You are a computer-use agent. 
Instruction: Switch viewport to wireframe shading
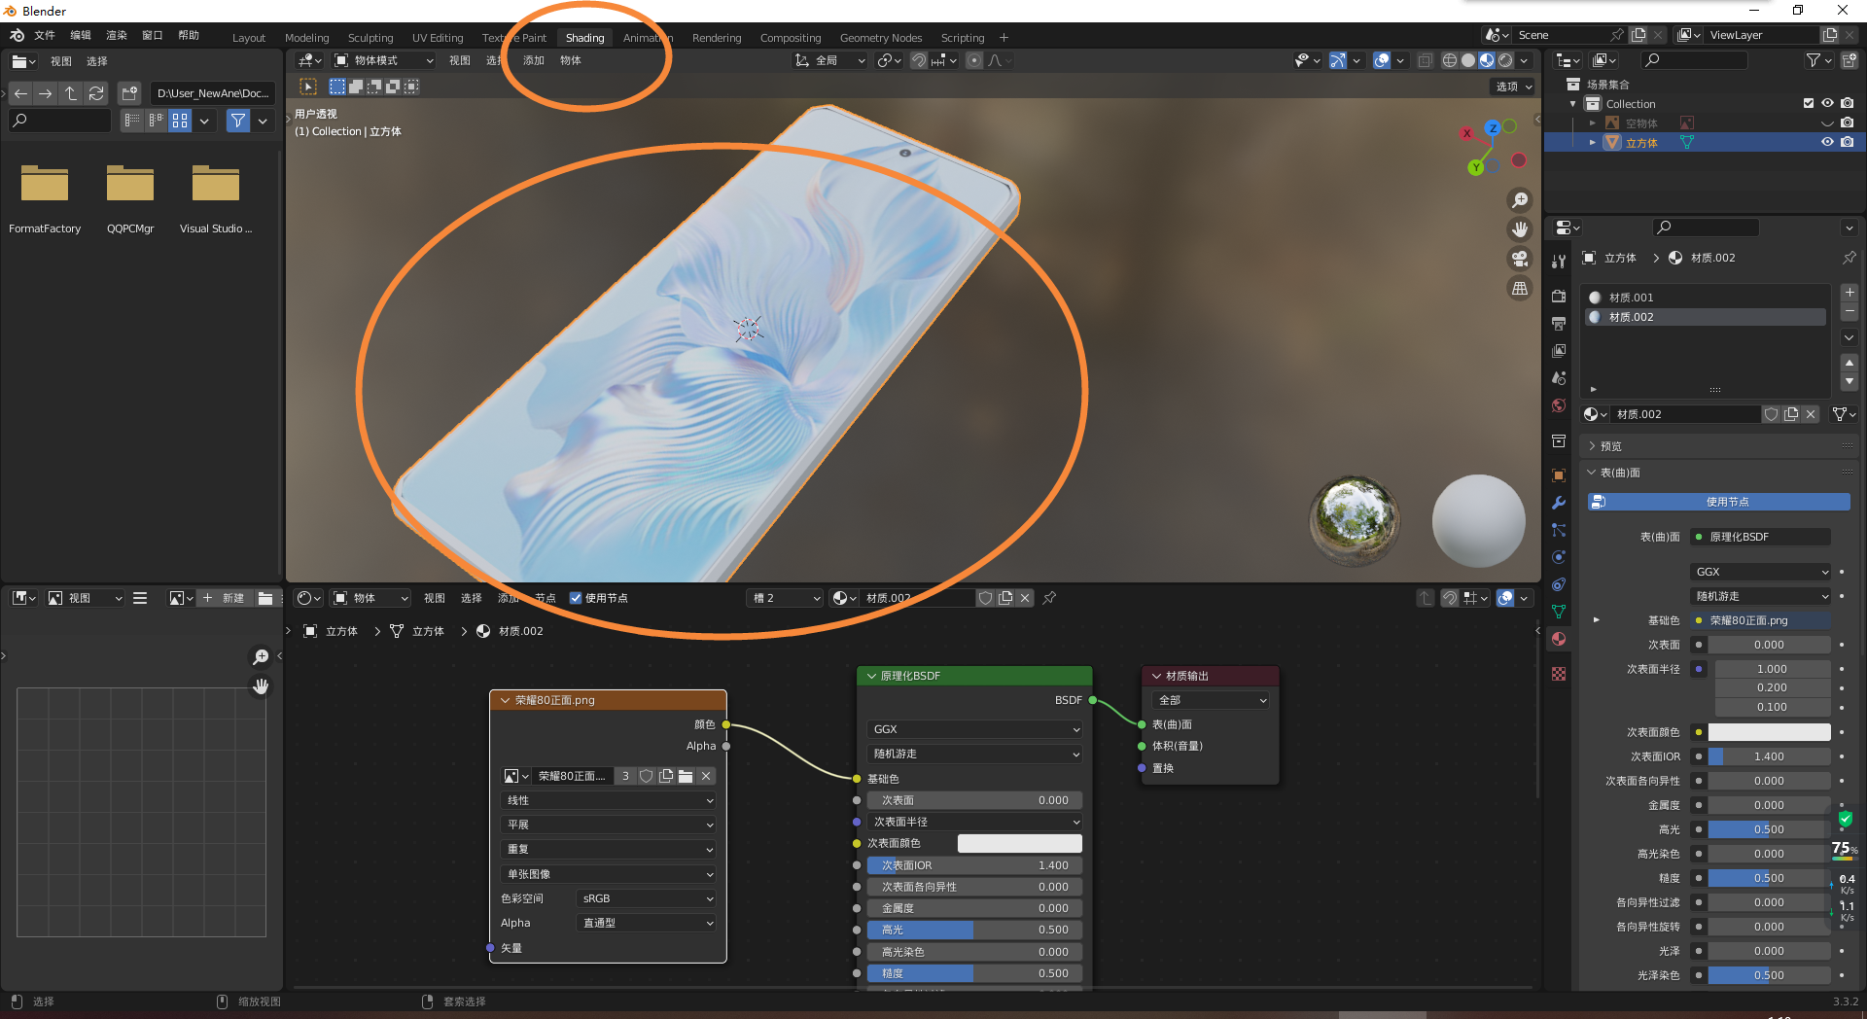[1450, 60]
